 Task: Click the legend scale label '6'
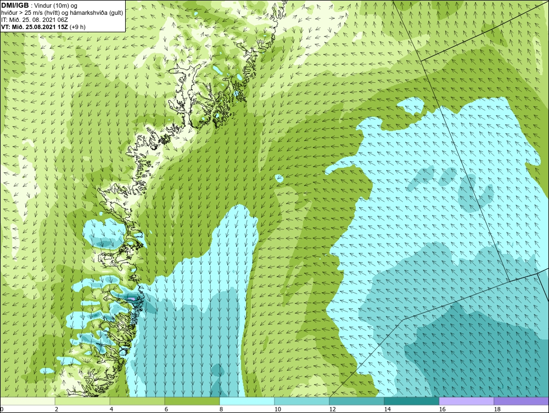coord(166,409)
